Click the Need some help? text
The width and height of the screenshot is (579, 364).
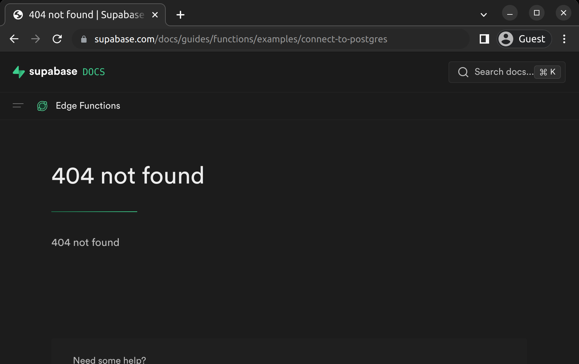(x=109, y=360)
